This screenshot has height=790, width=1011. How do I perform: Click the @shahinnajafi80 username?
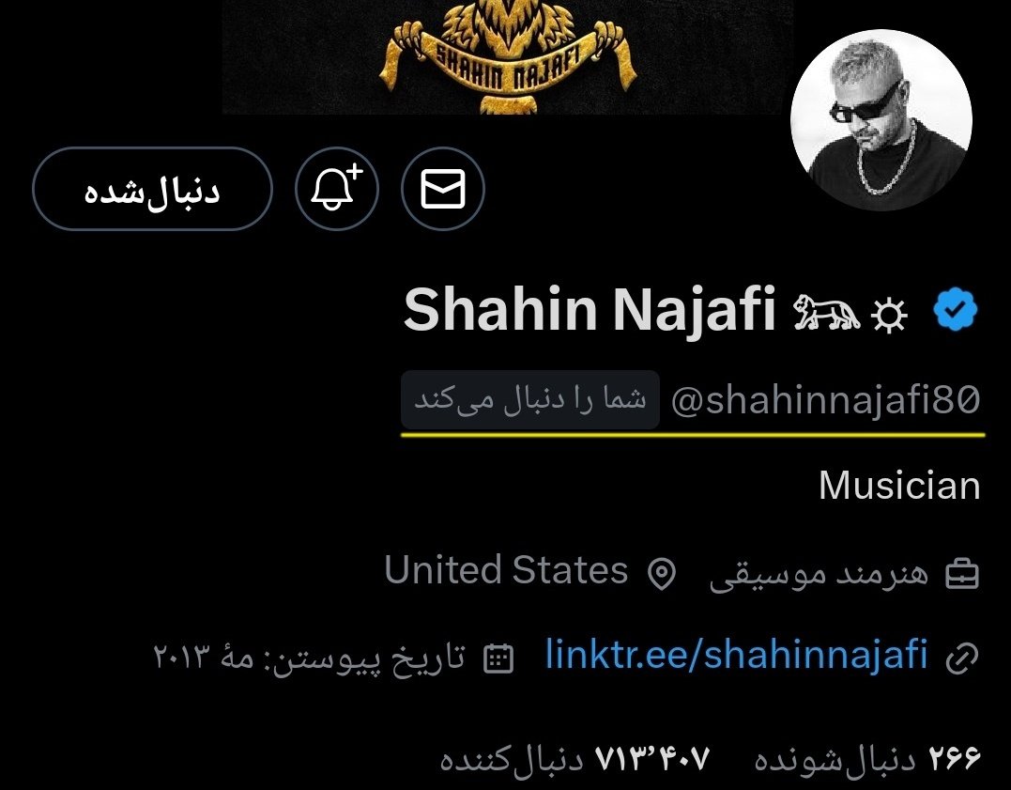click(x=825, y=400)
